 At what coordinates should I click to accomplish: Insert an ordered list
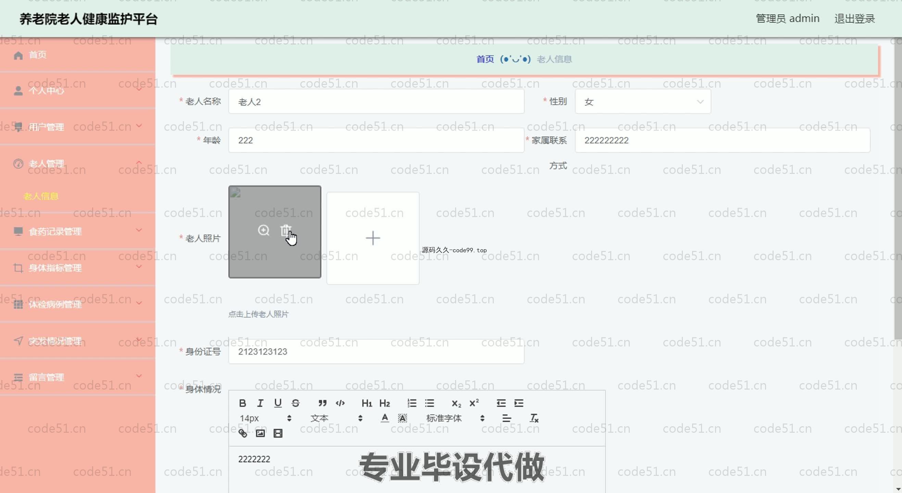[412, 403]
